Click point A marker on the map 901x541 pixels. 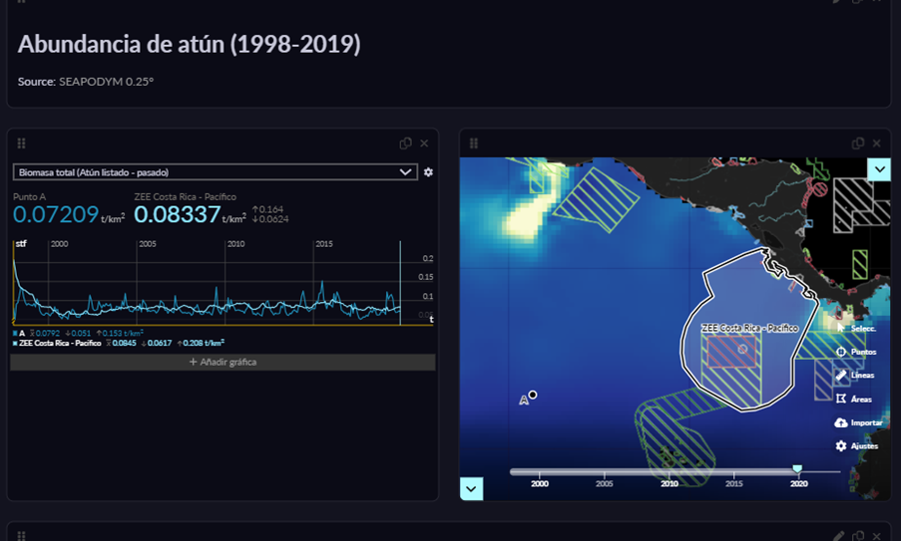pos(533,395)
